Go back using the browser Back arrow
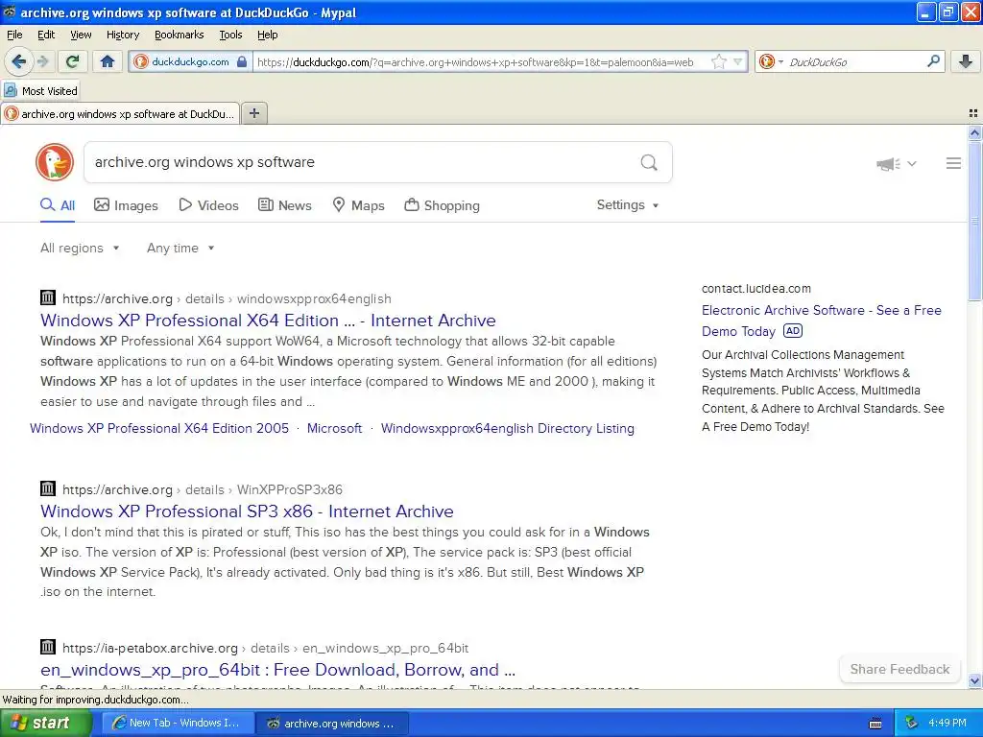Viewport: 983px width, 737px height. (x=18, y=61)
